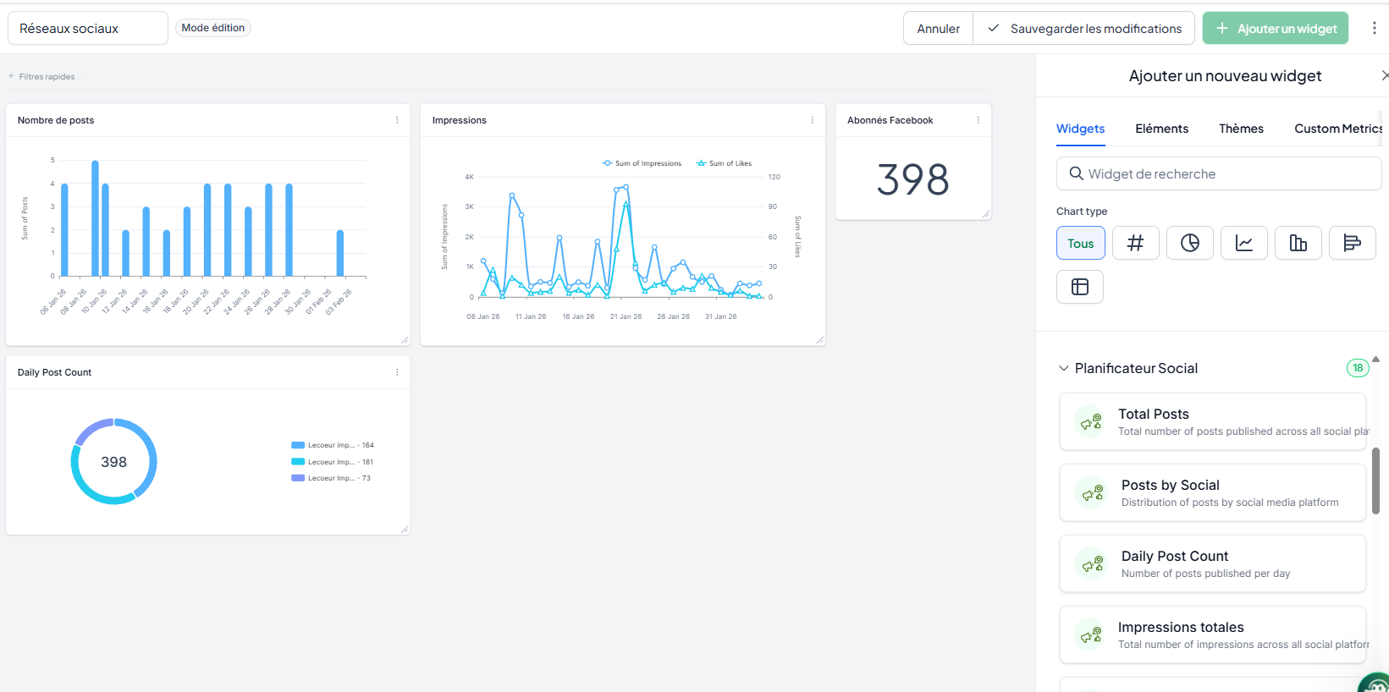Screen dimensions: 1389x692
Task: Switch to the Widgets tab
Action: tap(1080, 129)
